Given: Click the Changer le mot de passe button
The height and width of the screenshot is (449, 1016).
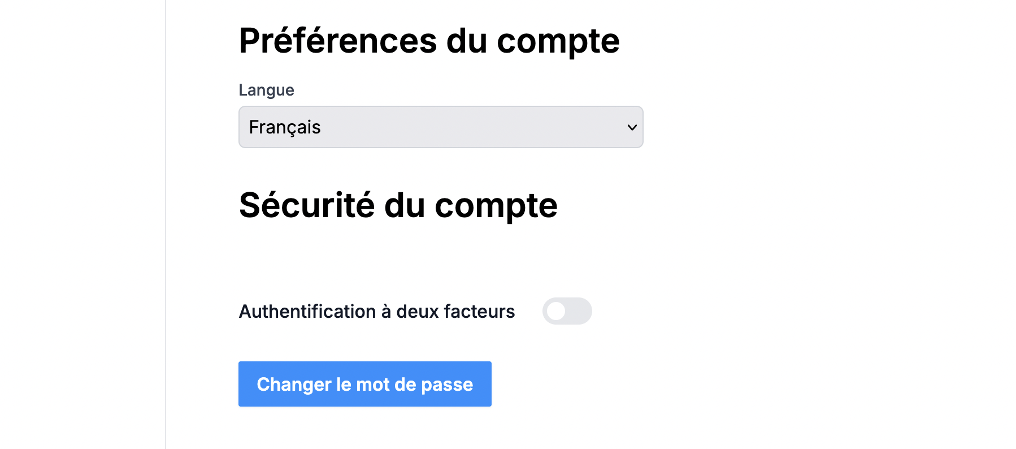Looking at the screenshot, I should [364, 384].
